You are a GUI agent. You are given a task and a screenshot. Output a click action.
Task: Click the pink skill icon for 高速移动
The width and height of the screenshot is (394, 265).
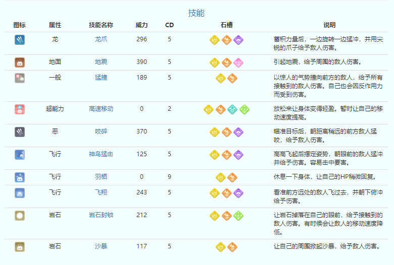(x=20, y=109)
